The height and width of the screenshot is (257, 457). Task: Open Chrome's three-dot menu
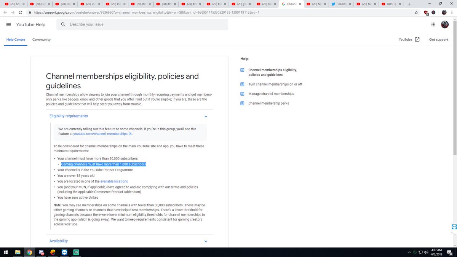tap(452, 12)
